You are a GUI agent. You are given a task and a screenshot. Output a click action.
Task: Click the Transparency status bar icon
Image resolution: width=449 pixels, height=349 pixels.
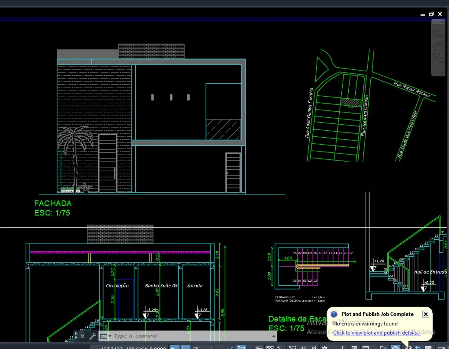coord(270,348)
